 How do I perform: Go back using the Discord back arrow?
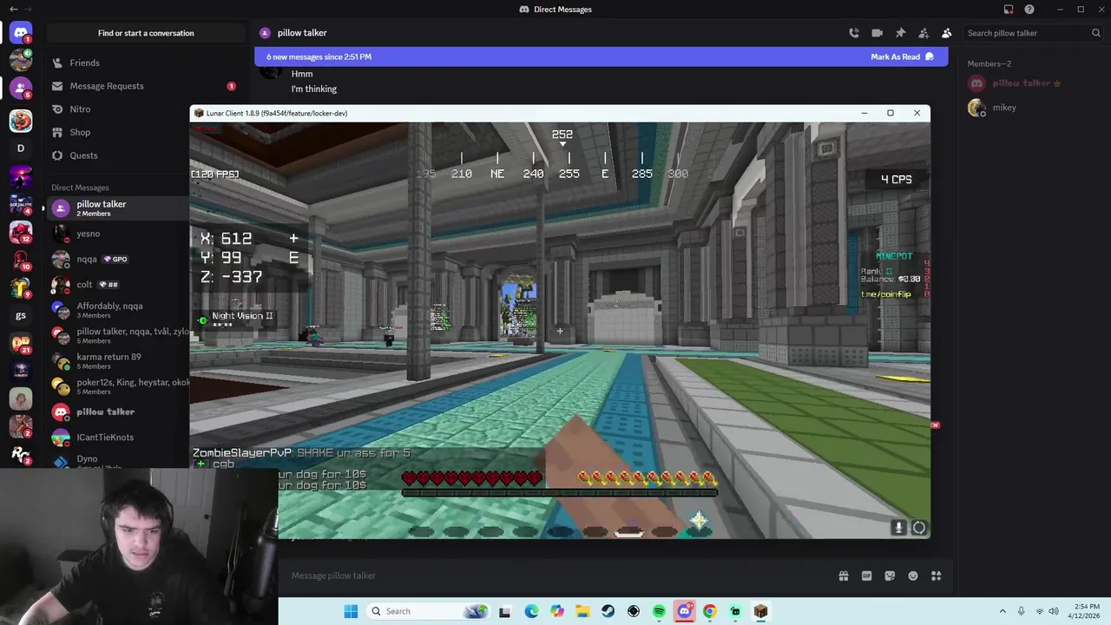click(13, 10)
